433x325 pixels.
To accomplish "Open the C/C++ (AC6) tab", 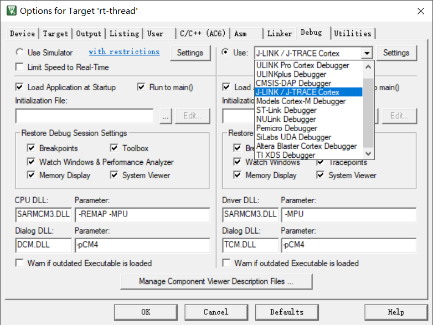I will [x=203, y=34].
